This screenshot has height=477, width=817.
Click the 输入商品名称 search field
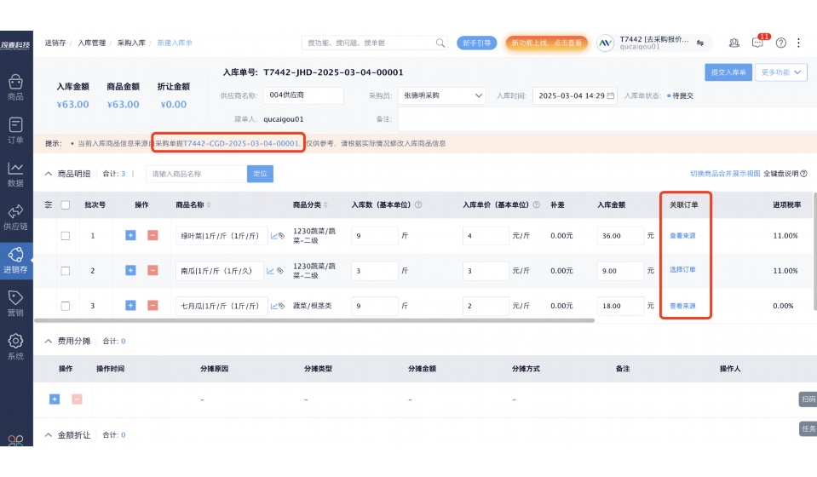(196, 174)
